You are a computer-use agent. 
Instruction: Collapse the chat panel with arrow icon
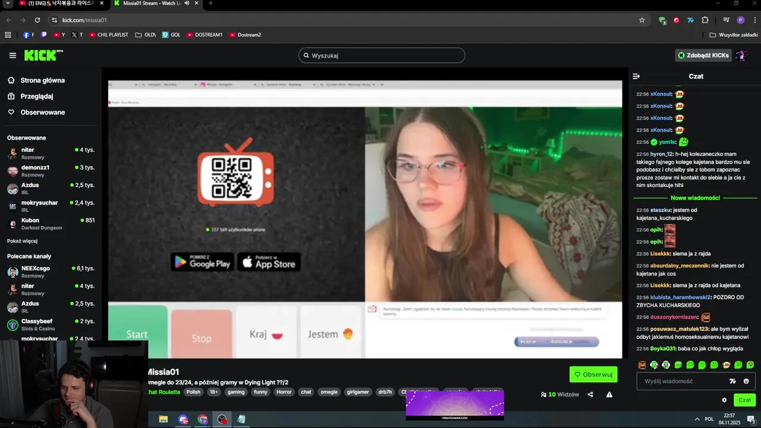coord(636,76)
